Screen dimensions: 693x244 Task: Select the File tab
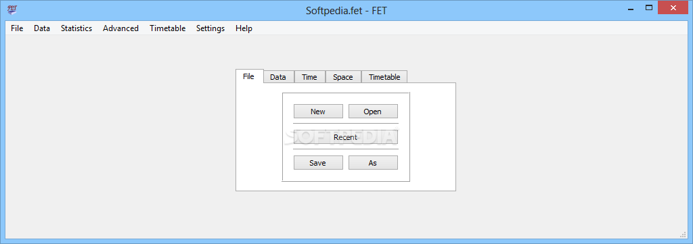(x=249, y=76)
